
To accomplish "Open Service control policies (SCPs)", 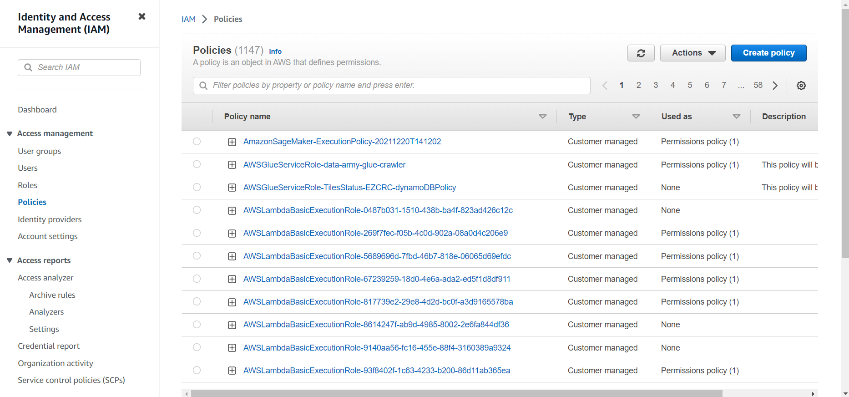I will coord(71,380).
